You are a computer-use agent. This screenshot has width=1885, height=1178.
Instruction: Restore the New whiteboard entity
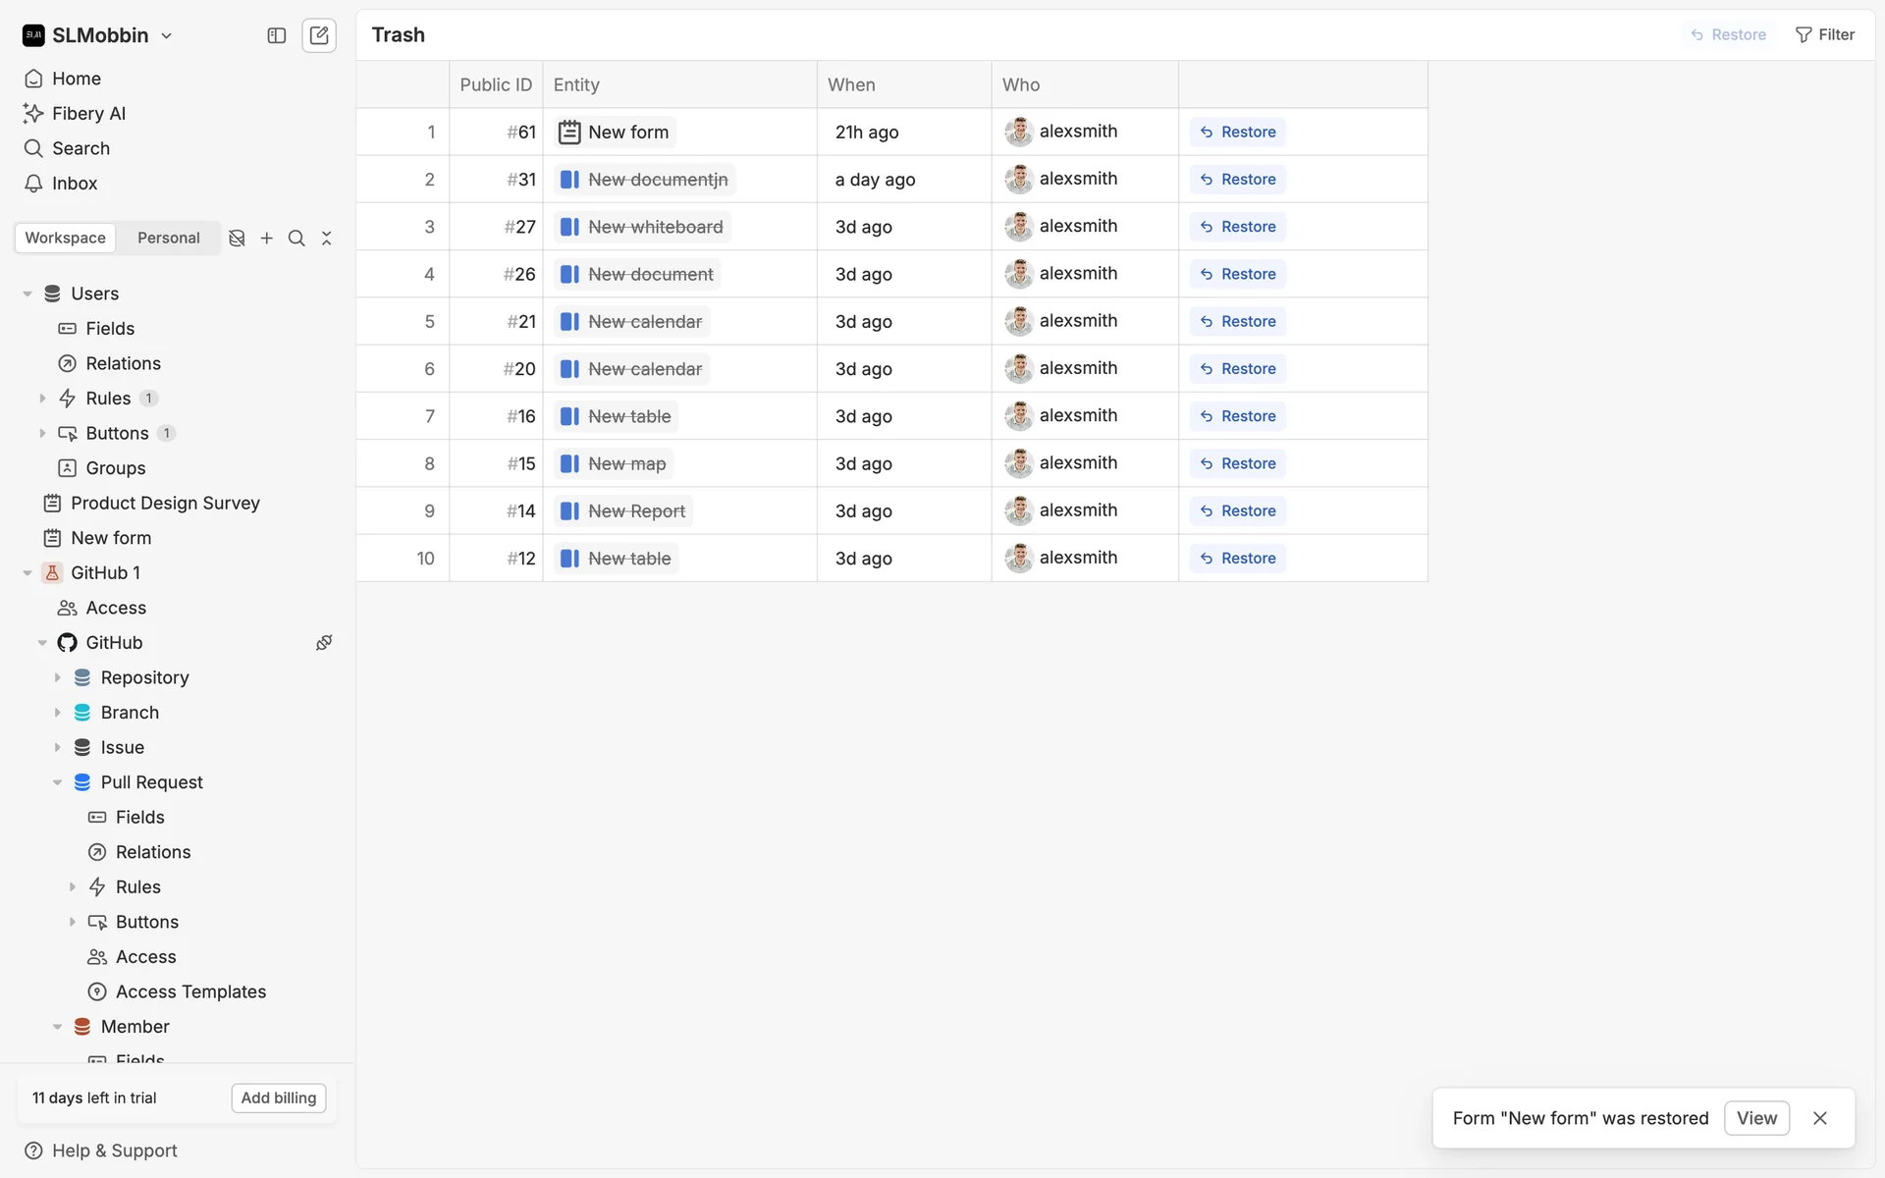pos(1238,227)
